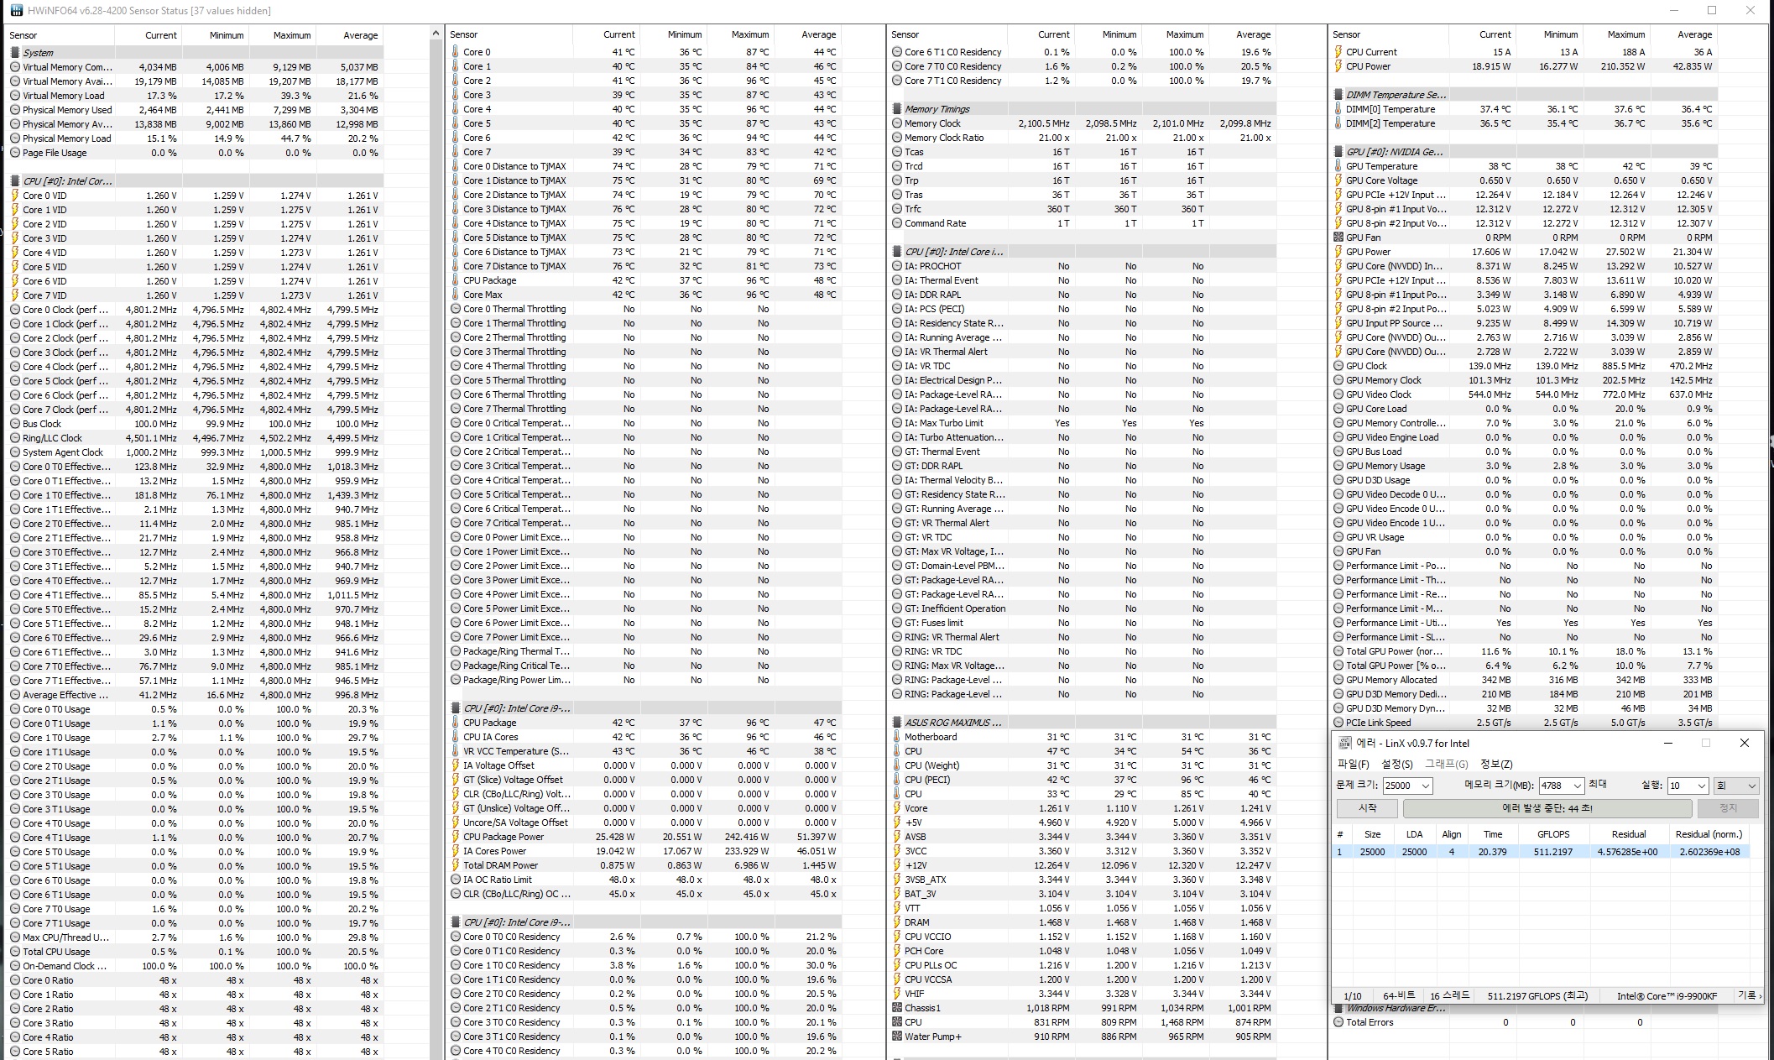Open the 파일(F) menu in LinX
This screenshot has height=1060, width=1774.
[1352, 764]
